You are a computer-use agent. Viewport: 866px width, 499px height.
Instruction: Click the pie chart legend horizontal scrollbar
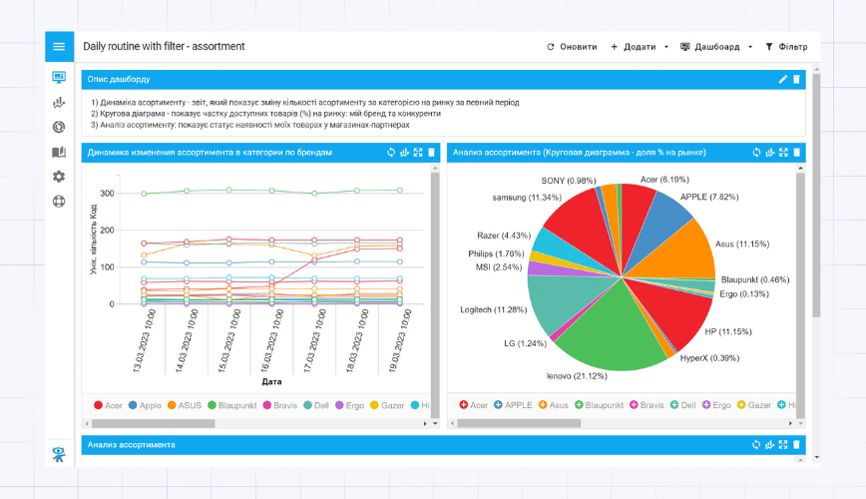(519, 423)
